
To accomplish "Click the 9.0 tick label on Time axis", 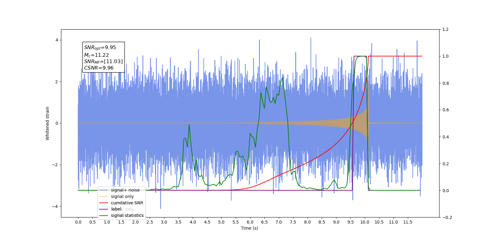I will point(336,222).
